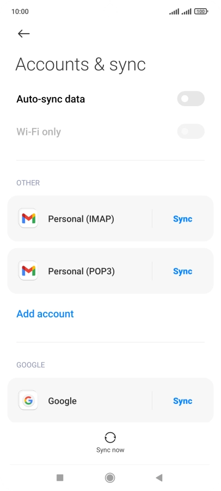This screenshot has width=221, height=491.
Task: Tap the circular home navigation icon
Action: [110, 477]
